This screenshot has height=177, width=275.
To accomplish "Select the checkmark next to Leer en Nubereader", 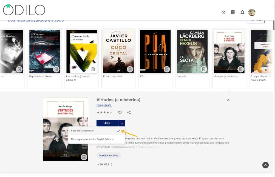I will [x=118, y=131].
